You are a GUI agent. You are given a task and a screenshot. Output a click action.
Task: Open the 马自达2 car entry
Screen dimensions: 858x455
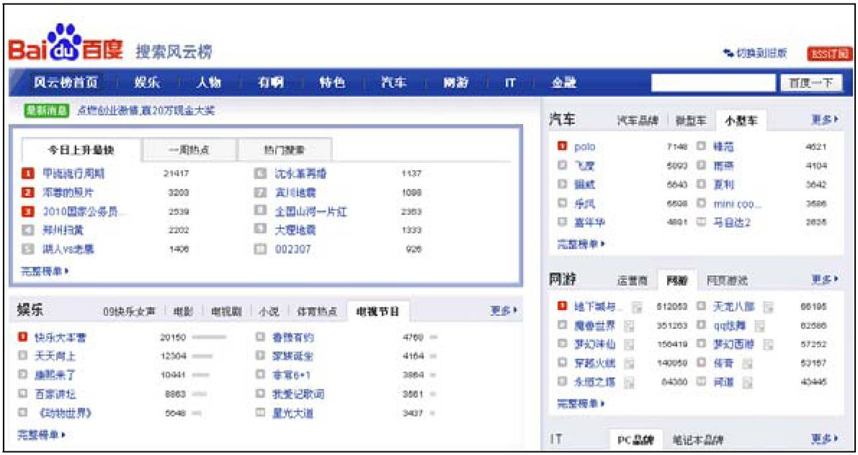[732, 222]
